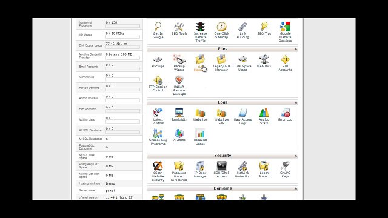The height and width of the screenshot is (218, 388).
Task: Open 6Scan Website Security
Action: [x=158, y=171]
